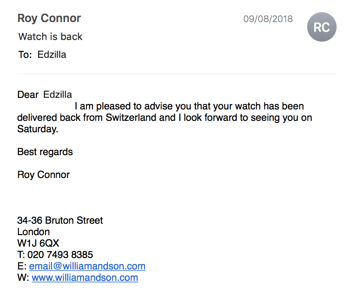353x307 pixels.
Task: Click the header divider line below To
Action: pos(177,73)
